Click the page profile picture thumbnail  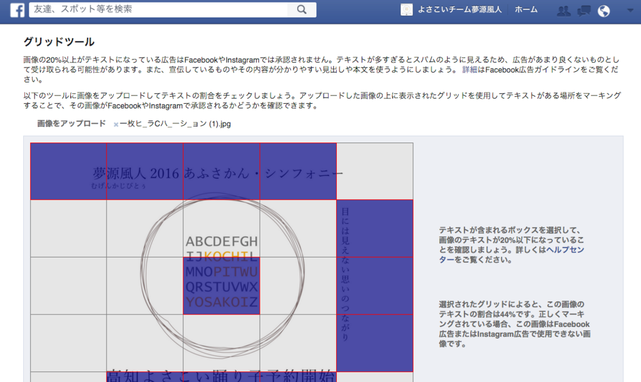407,9
